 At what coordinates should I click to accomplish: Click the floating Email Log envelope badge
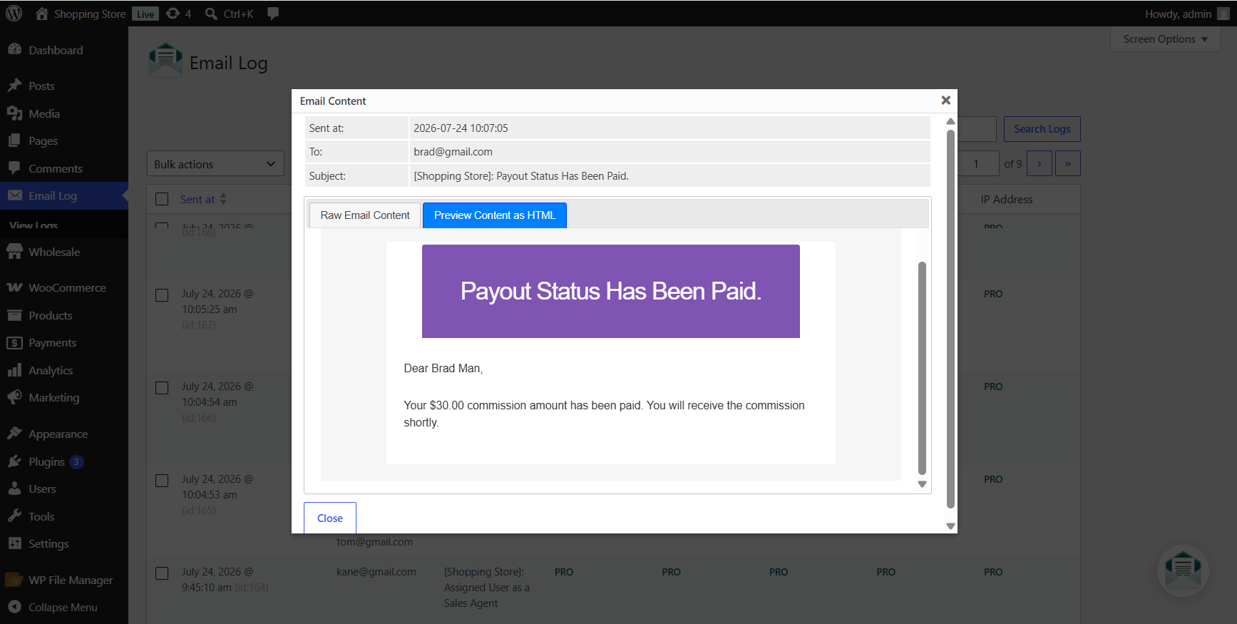[1183, 571]
